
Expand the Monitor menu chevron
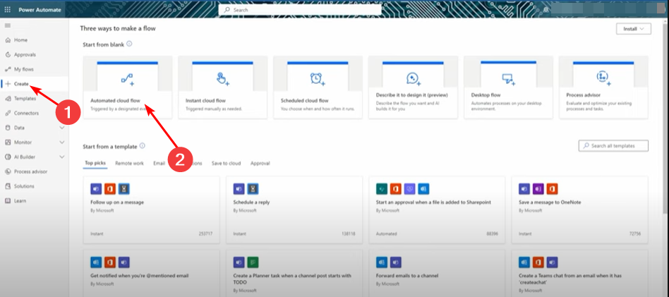point(62,142)
